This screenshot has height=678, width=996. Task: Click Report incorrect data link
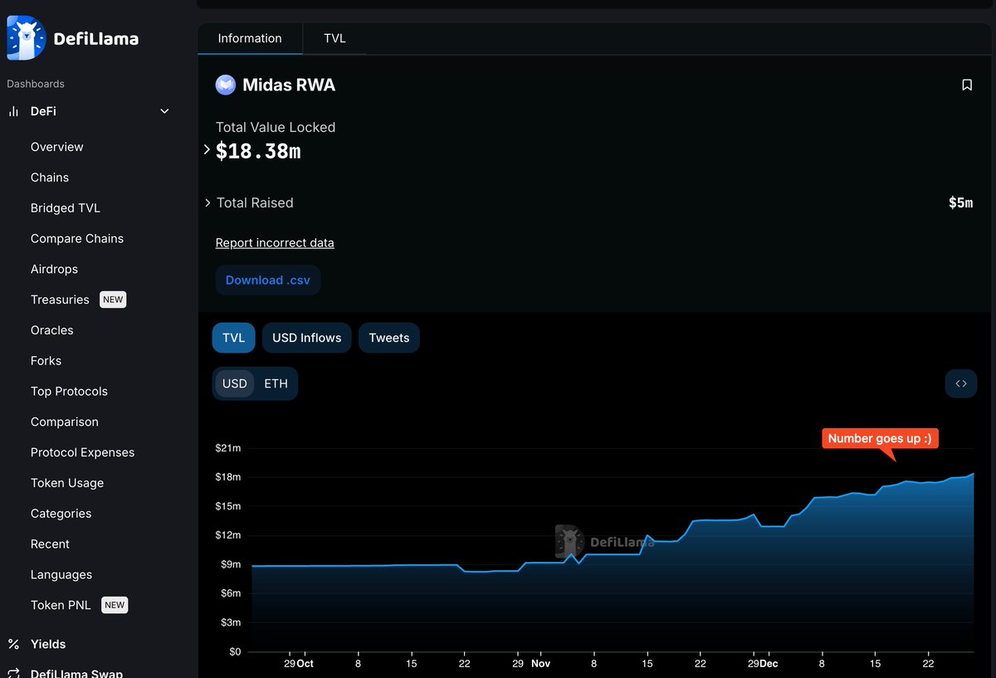pos(275,243)
